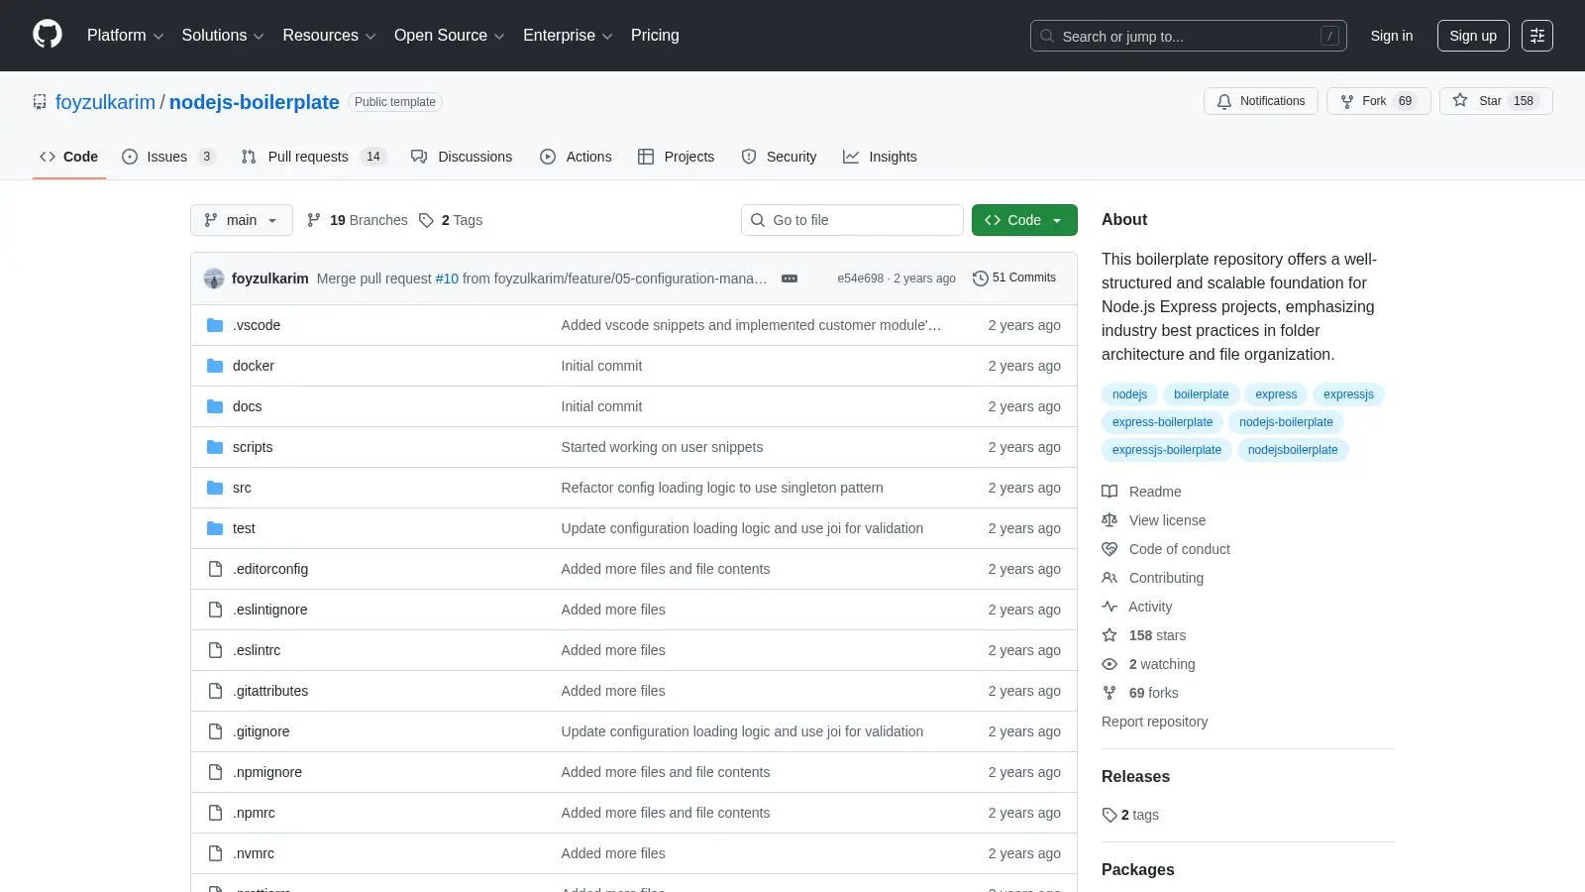1585x892 pixels.
Task: Click the file icon beside .gitattributes
Action: coord(215,691)
